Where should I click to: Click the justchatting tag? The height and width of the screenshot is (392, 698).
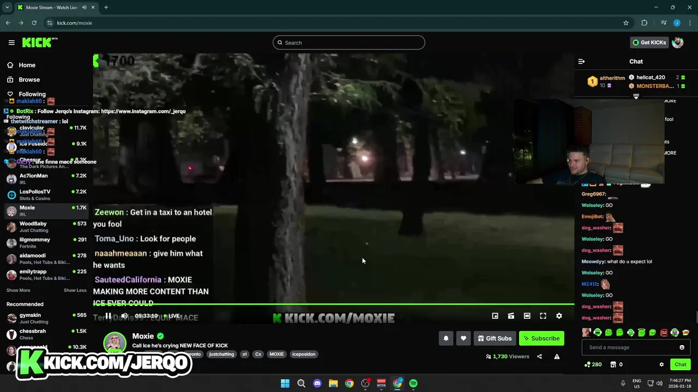coord(221,354)
